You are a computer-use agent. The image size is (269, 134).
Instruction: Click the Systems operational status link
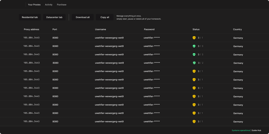(x=241, y=130)
